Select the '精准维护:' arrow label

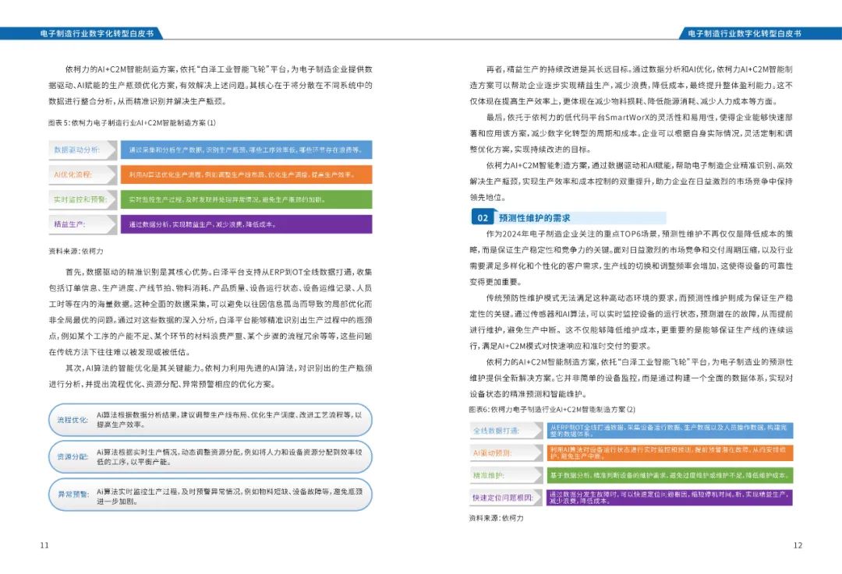(505, 475)
